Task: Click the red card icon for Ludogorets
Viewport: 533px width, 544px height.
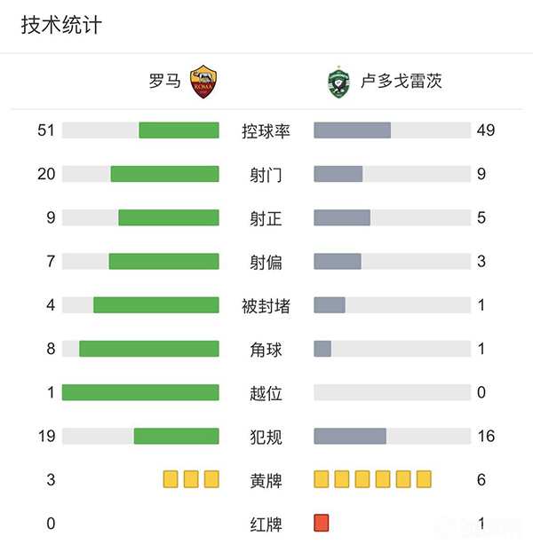Action: tap(322, 524)
